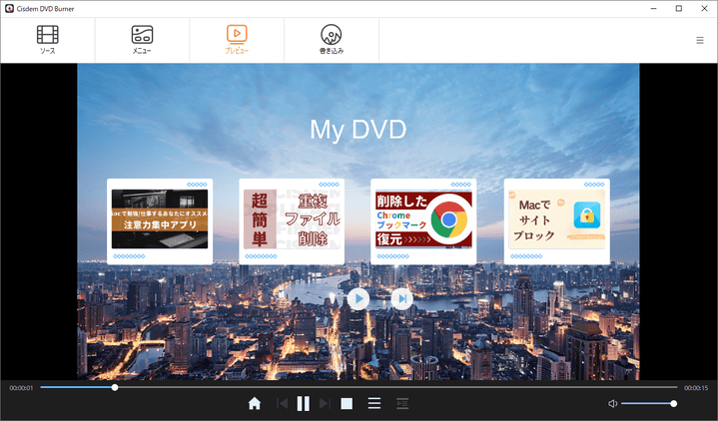The width and height of the screenshot is (718, 421).
Task: Mute audio using the speaker icon
Action: [x=611, y=403]
